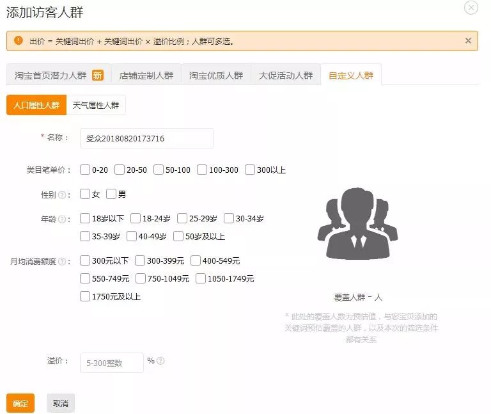Click the 溢价 5-300整数 input field
Viewport: 491px width, 414px height.
click(112, 363)
